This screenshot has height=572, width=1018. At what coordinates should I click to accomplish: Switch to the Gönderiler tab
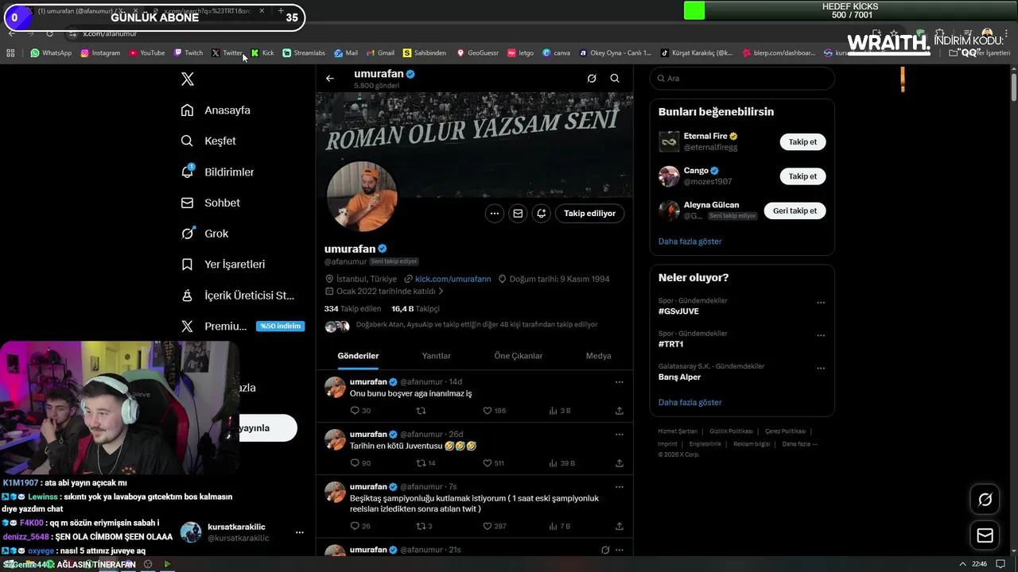358,356
